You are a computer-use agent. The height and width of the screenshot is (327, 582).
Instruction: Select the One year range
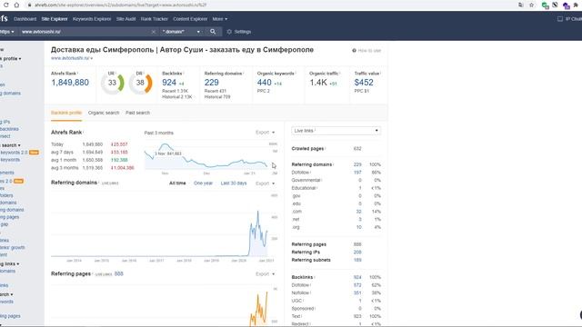(204, 183)
